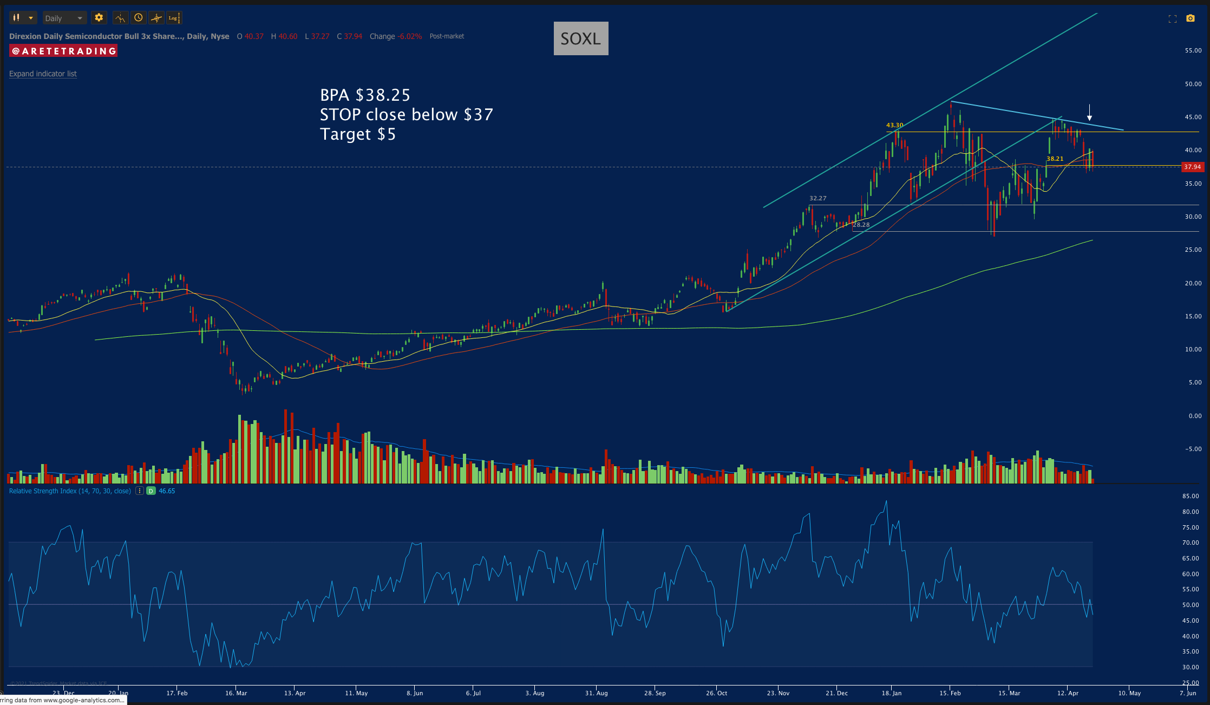The image size is (1210, 705).
Task: Open chart settings gear icon
Action: [99, 18]
